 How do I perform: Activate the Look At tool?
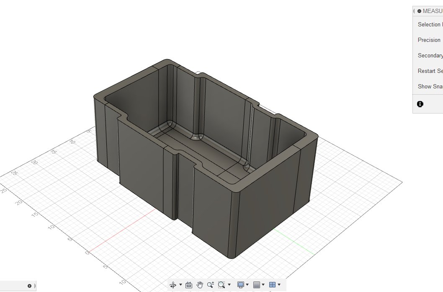click(x=189, y=285)
